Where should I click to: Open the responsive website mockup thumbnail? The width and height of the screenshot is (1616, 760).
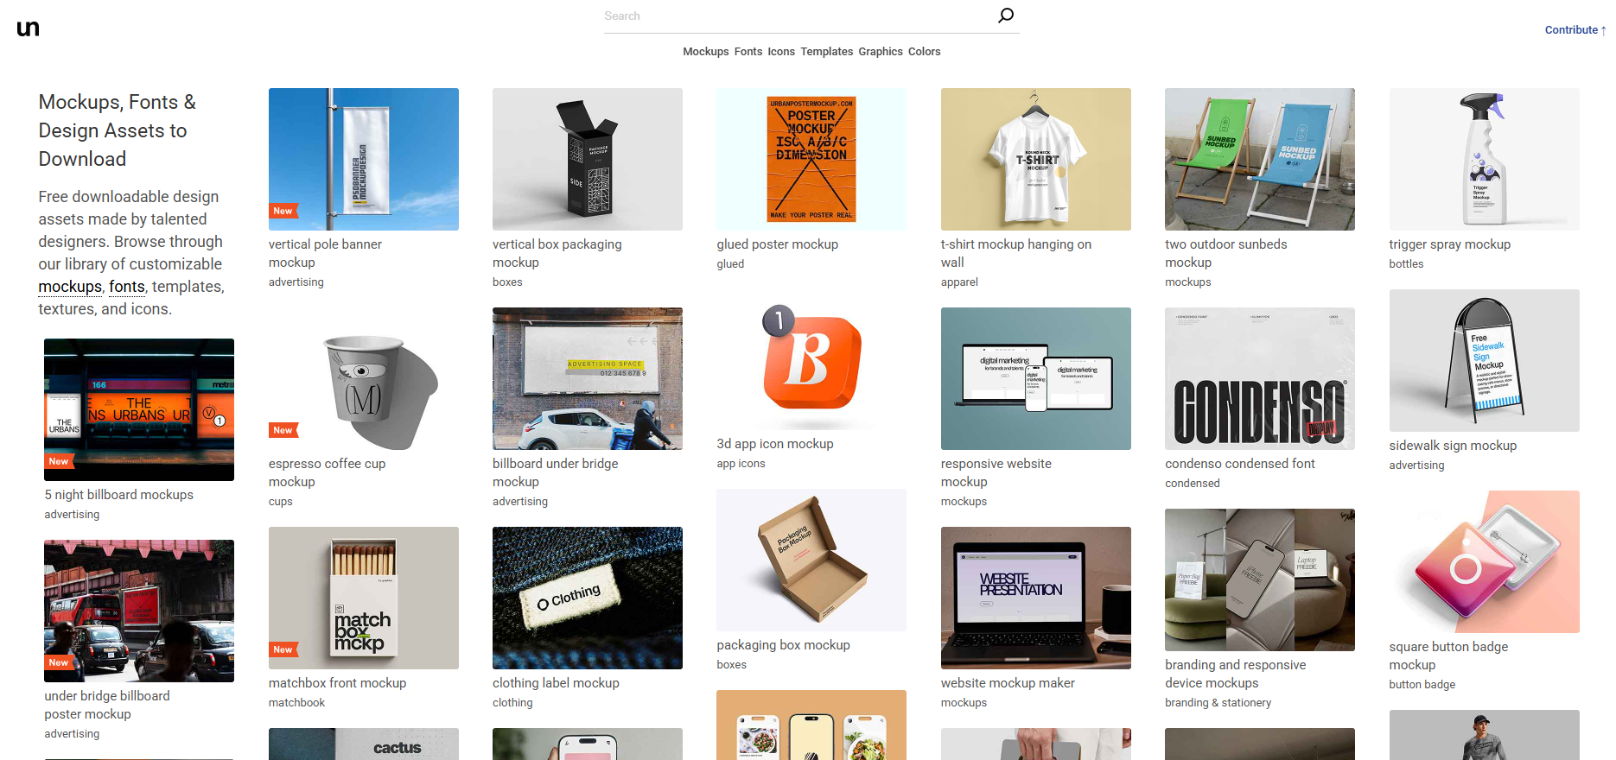(x=1036, y=378)
